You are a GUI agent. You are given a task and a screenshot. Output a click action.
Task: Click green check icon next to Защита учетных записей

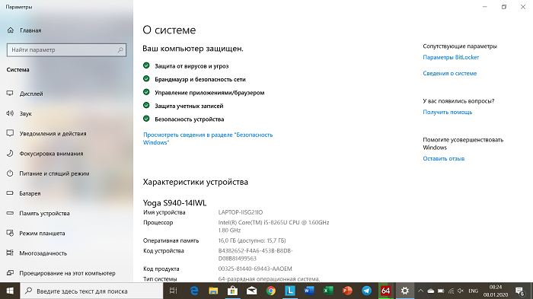(146, 105)
